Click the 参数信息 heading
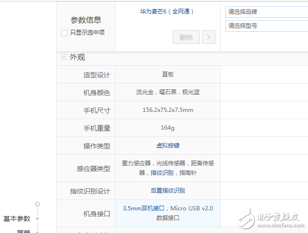308x233 pixels. [x=86, y=20]
